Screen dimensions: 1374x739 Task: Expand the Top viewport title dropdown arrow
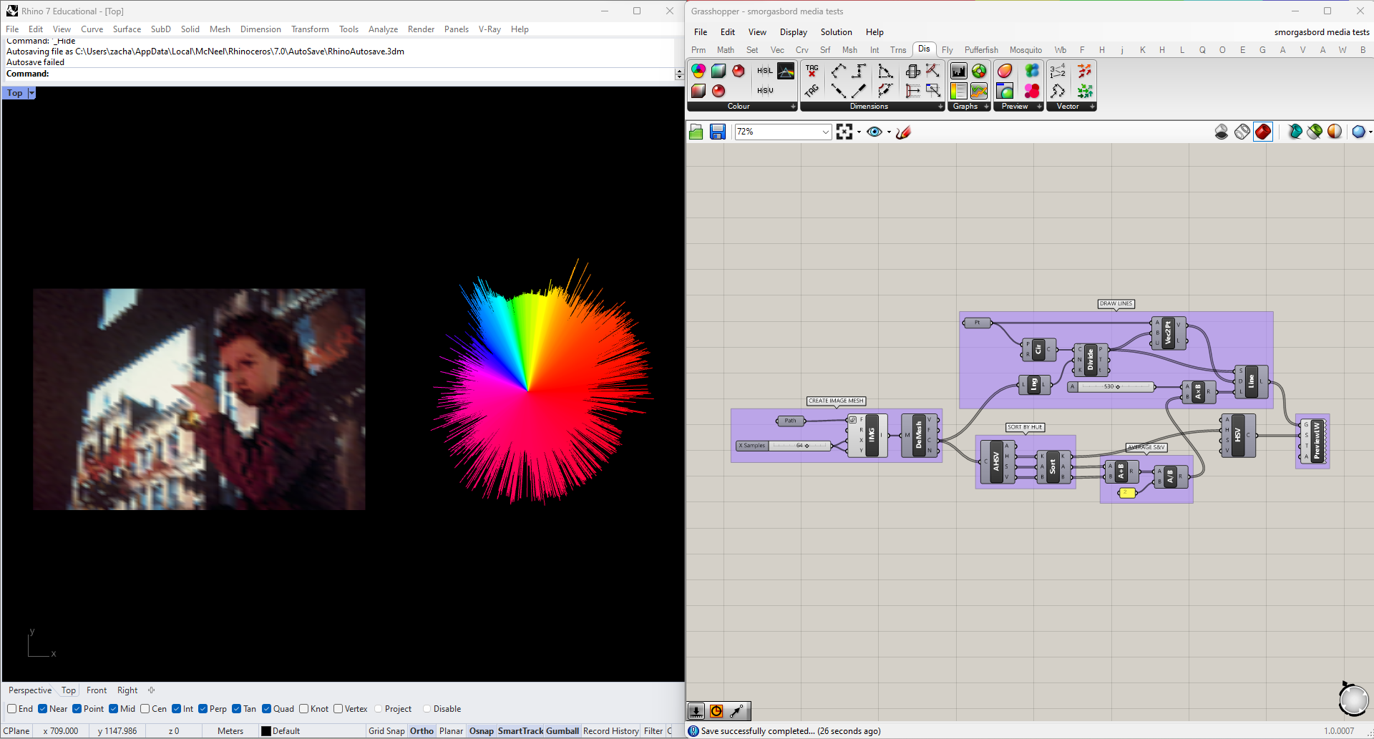(31, 93)
